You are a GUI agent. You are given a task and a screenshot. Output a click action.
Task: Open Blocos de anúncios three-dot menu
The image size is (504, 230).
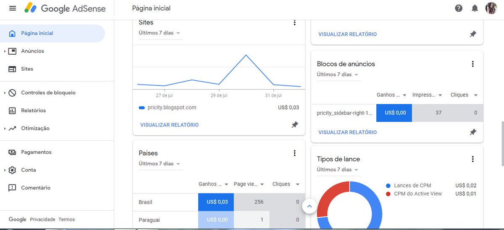(473, 64)
